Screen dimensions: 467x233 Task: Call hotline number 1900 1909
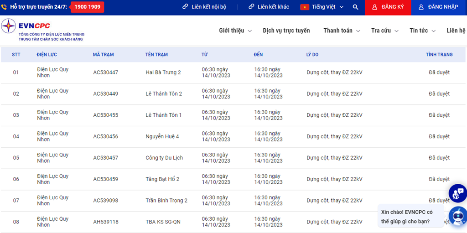(x=87, y=7)
